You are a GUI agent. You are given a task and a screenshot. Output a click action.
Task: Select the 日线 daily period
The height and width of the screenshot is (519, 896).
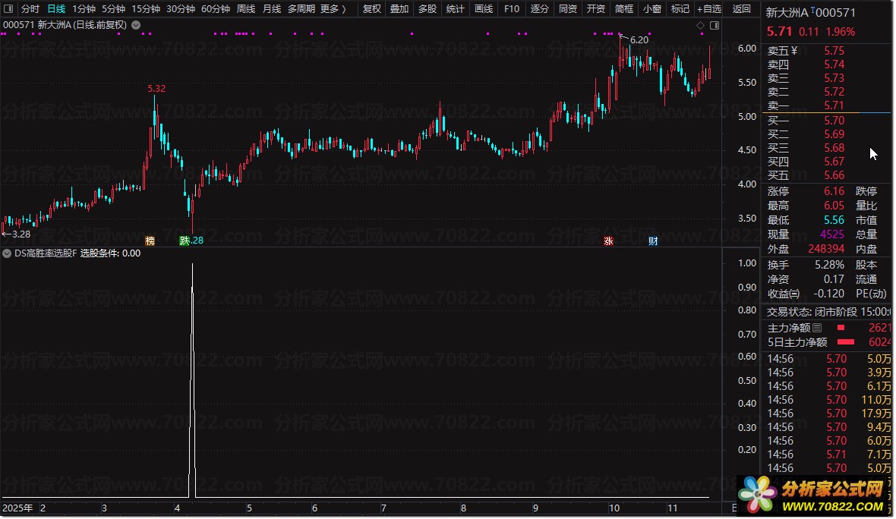click(x=56, y=8)
